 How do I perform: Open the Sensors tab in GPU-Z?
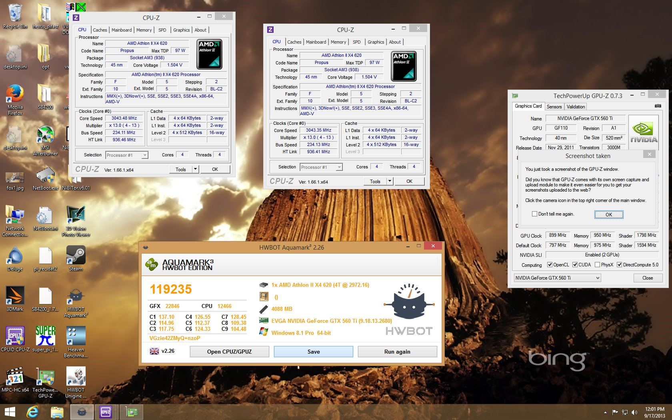click(554, 107)
